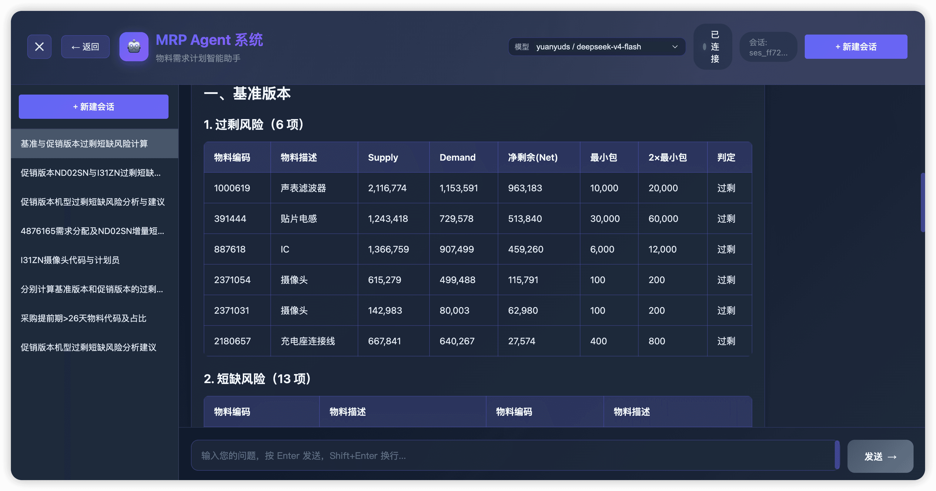Click the net surplus value 963,183
Viewport: 936px width, 491px height.
(525, 188)
